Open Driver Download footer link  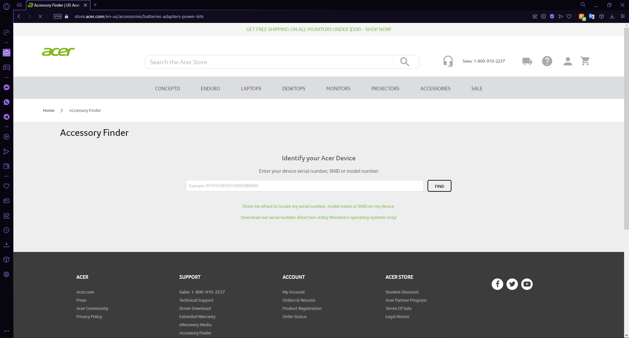[195, 309]
